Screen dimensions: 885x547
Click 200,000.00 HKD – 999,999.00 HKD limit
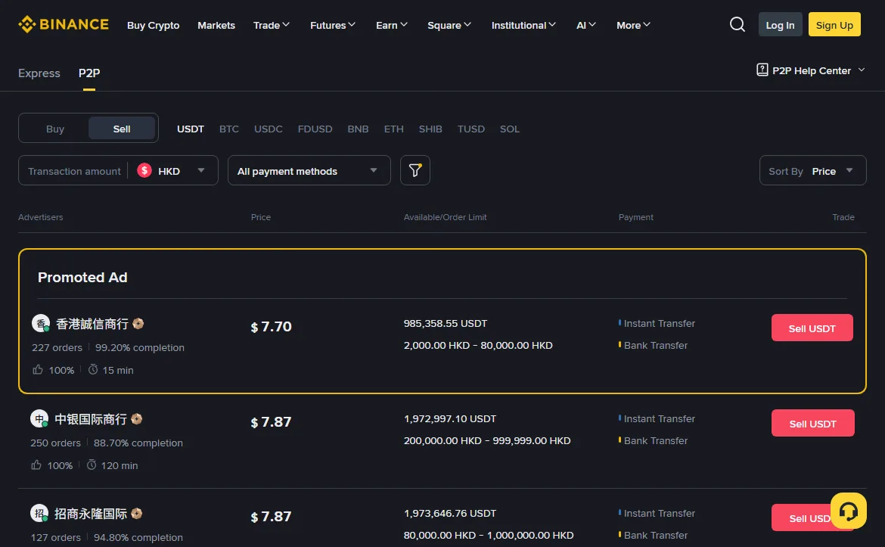(487, 440)
